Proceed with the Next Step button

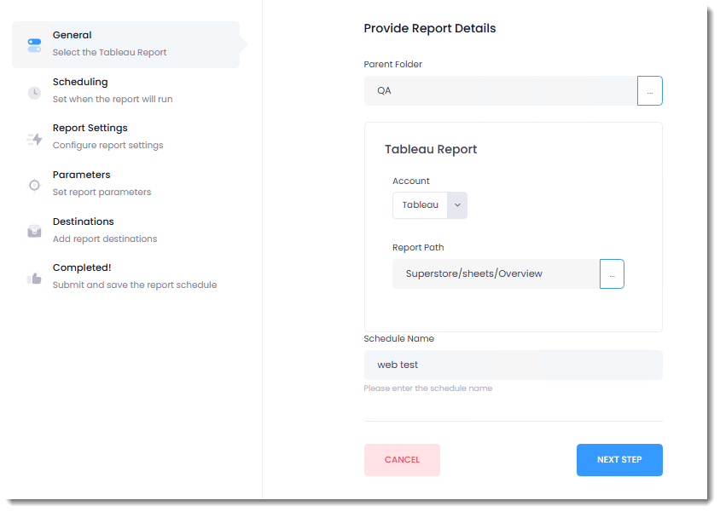pos(619,460)
